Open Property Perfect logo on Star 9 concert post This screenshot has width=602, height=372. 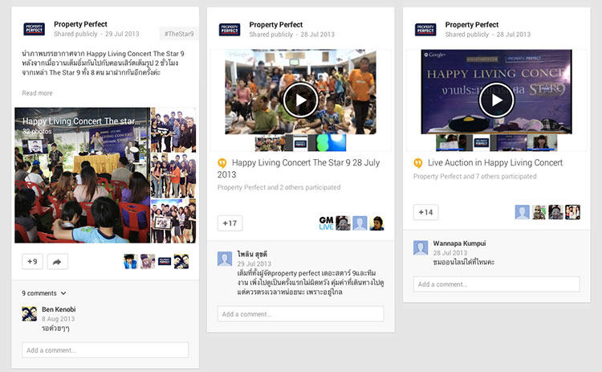[x=230, y=30]
